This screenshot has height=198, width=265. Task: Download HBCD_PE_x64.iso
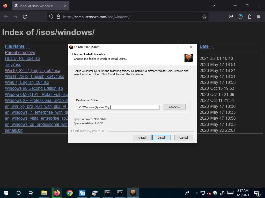[x=23, y=59]
